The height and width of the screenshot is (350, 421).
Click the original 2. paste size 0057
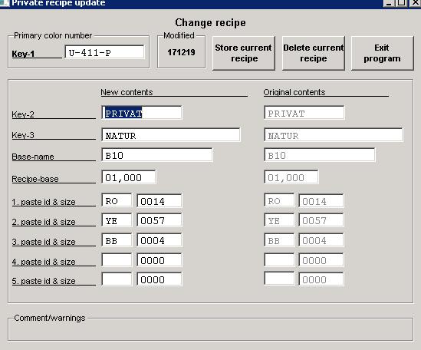pos(321,220)
